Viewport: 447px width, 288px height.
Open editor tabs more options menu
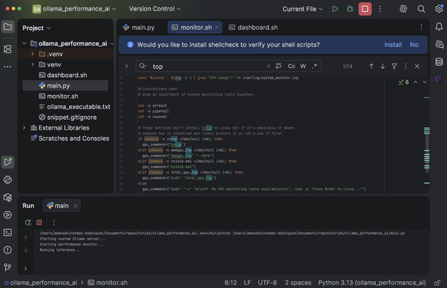[x=422, y=27]
